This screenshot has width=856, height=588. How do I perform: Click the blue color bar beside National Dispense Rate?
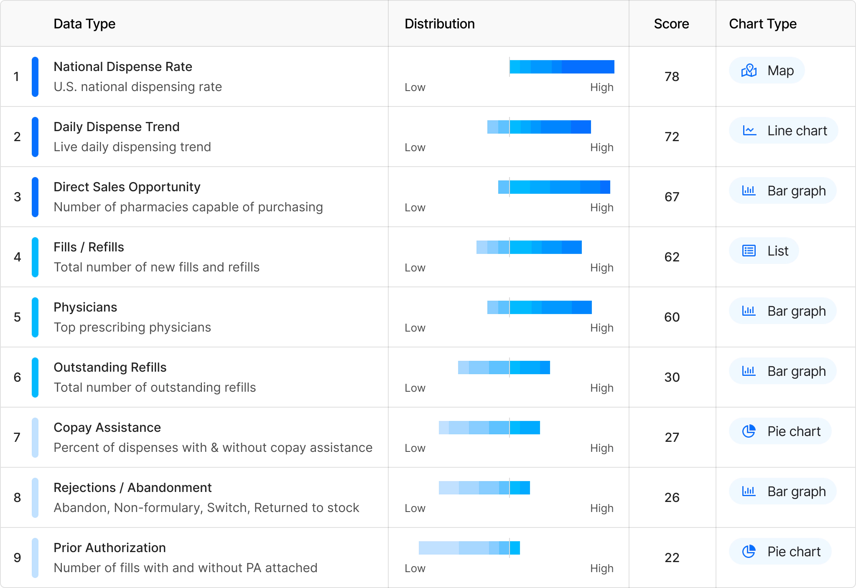[35, 77]
